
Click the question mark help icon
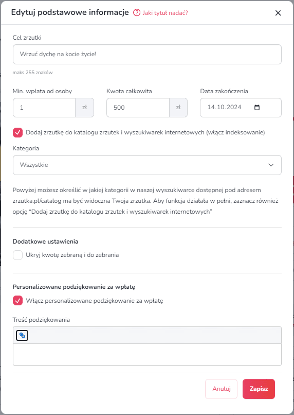point(137,13)
